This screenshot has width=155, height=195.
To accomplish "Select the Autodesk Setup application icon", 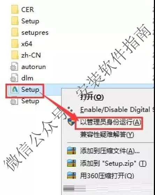I will (x=15, y=89).
